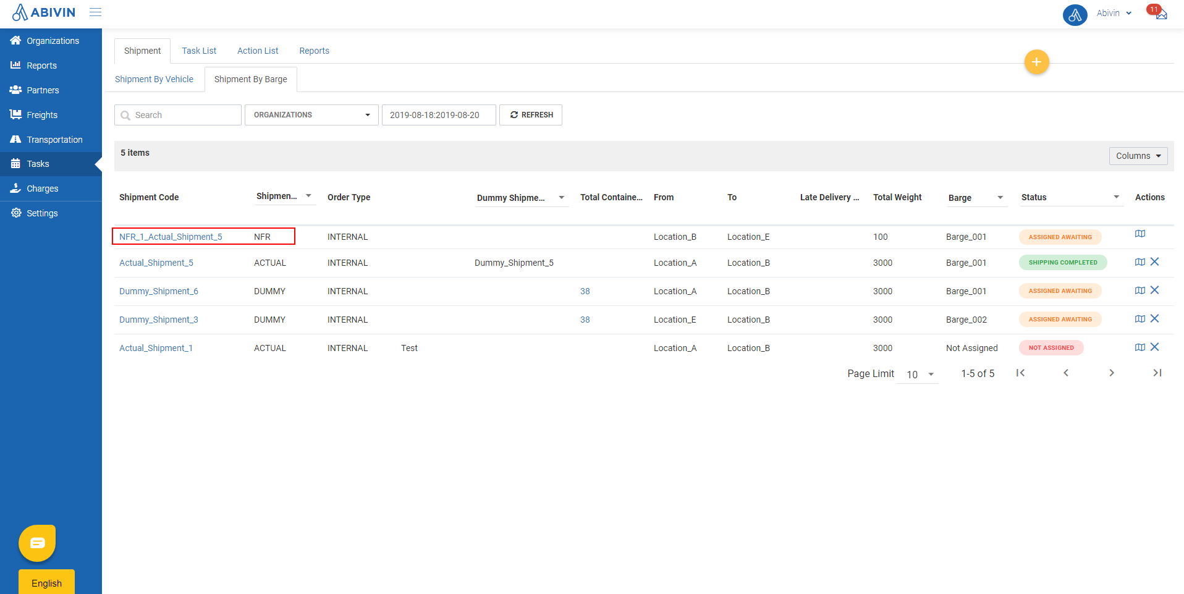Viewport: 1184px width, 594px height.
Task: Click the Barge_002 cell
Action: [x=966, y=320]
